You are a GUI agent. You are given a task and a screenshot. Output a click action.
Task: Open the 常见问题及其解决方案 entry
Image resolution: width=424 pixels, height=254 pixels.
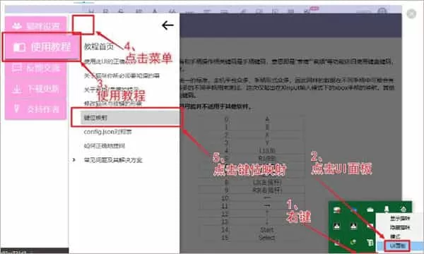pyautogui.click(x=113, y=160)
